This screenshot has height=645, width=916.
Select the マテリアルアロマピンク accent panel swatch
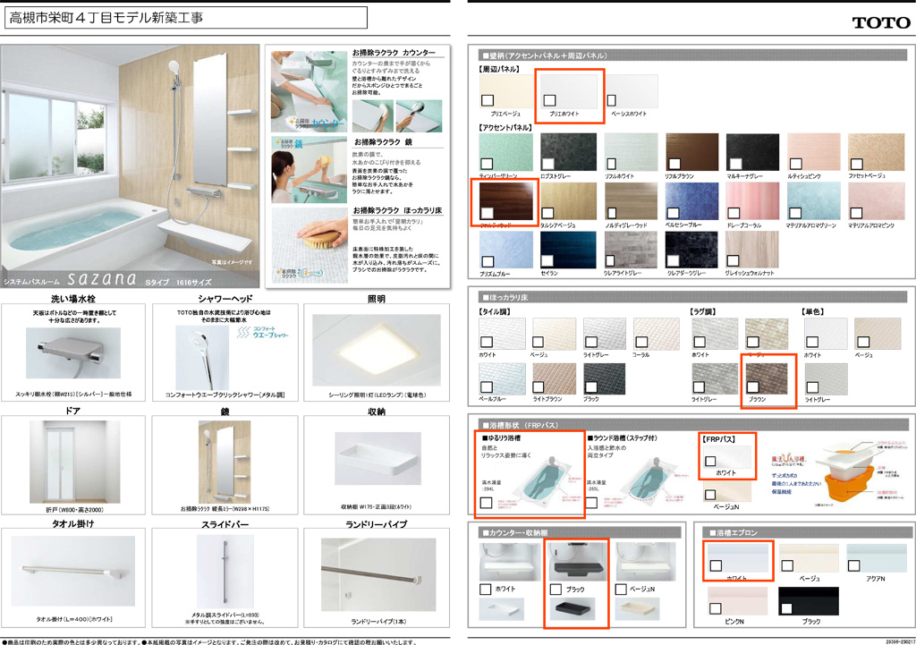coord(876,201)
